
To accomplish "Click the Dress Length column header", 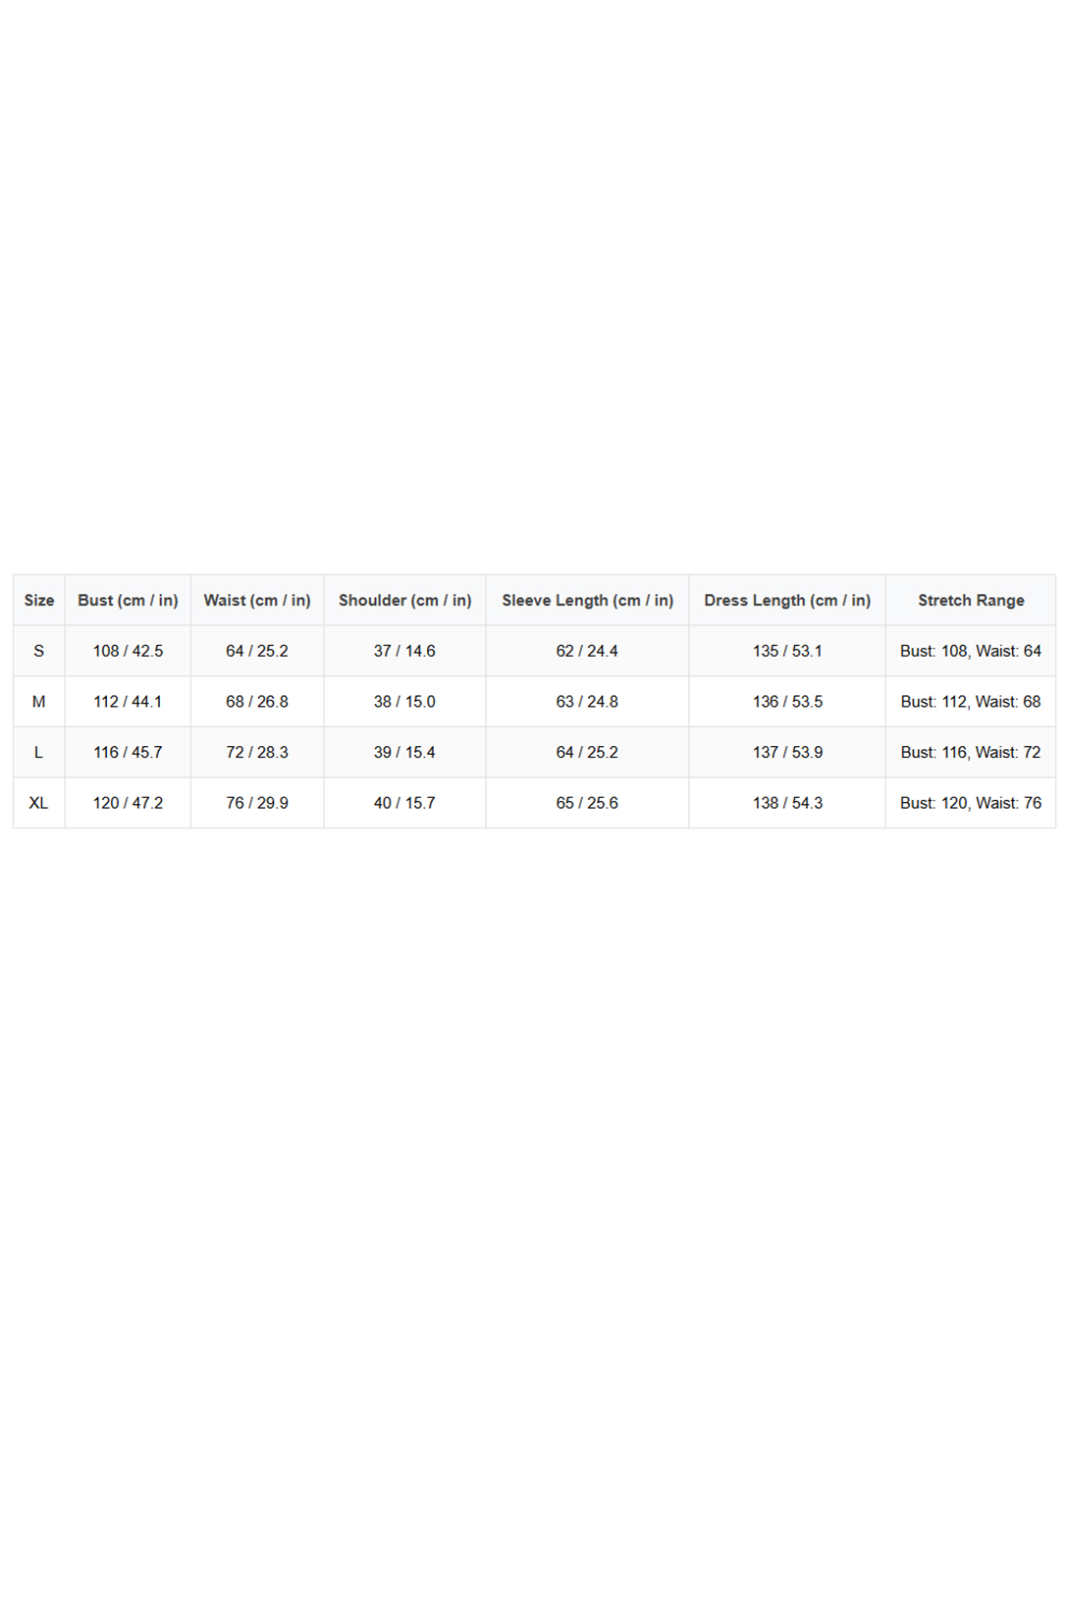I will click(x=787, y=600).
